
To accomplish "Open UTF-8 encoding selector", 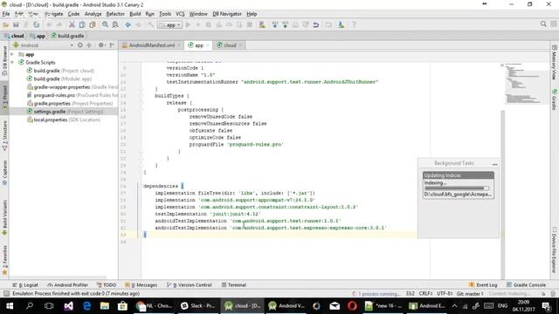I will (445, 294).
